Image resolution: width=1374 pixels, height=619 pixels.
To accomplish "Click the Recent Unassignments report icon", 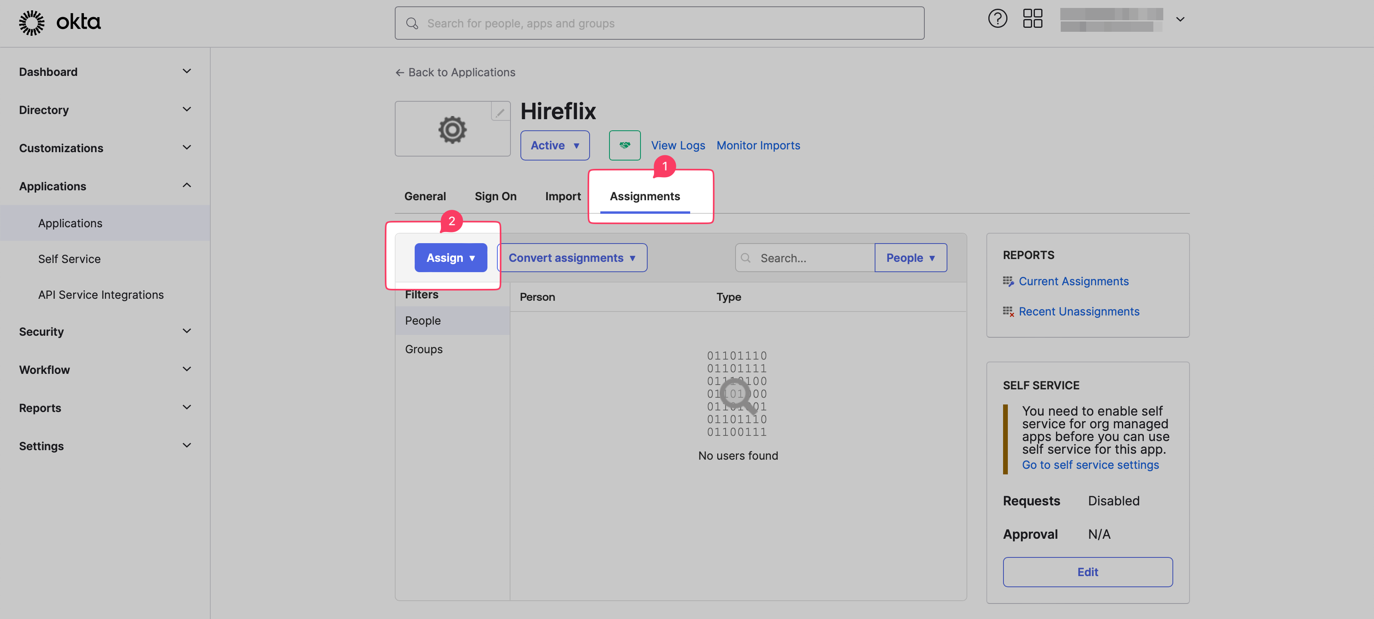I will click(1008, 311).
